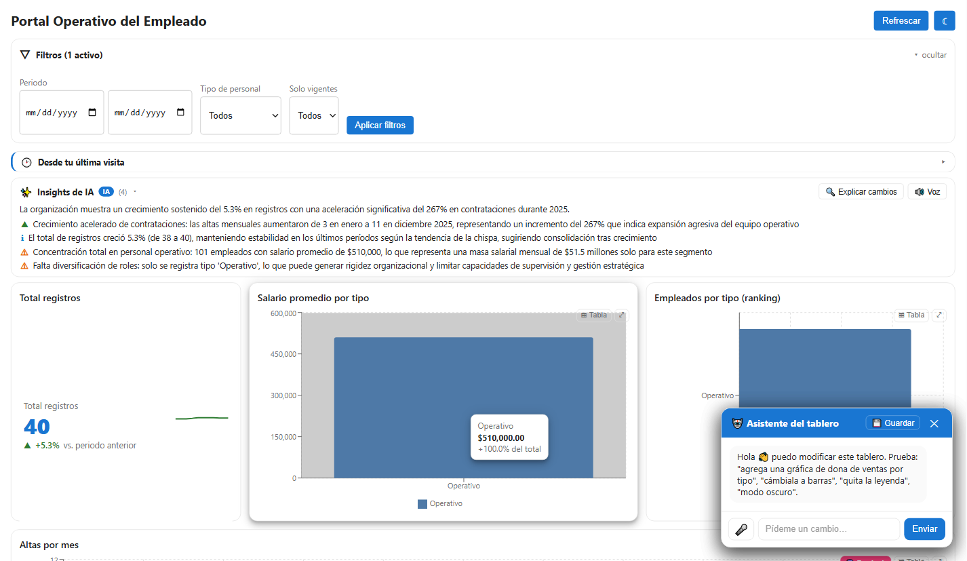Click the Total registros value 40
This screenshot has height=561, width=967.
coord(37,427)
